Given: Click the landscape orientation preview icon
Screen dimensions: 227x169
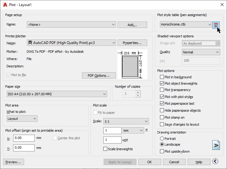Looking at the screenshot, I should pyautogui.click(x=216, y=145).
